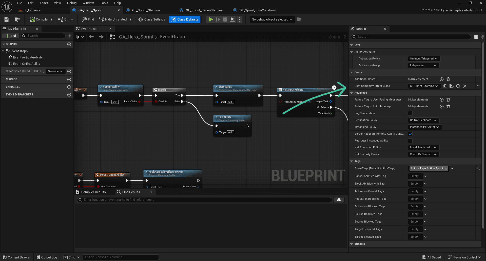Add element to Additional Costs
486x261 pixels.
coord(442,79)
